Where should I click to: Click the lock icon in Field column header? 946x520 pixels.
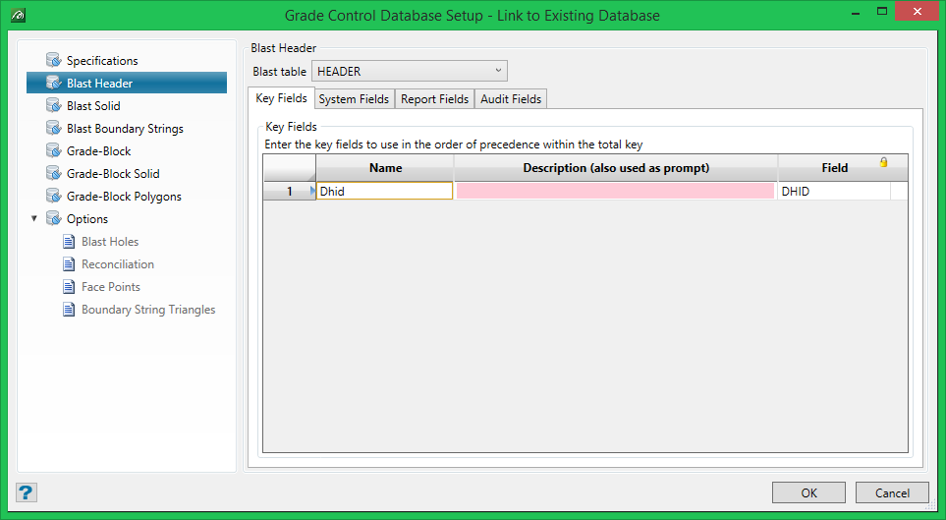tap(883, 162)
